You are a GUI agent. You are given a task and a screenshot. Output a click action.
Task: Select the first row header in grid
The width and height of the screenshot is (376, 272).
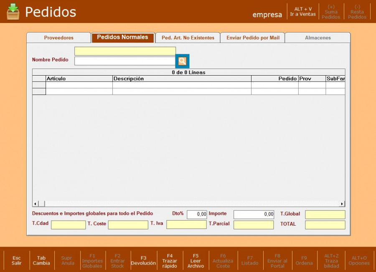click(39, 85)
